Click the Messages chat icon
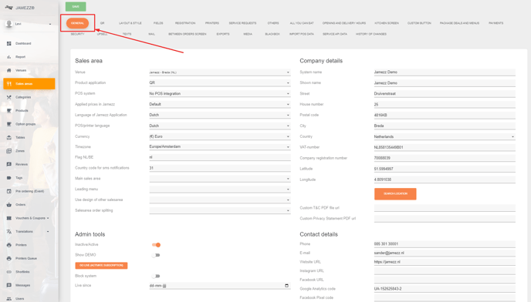 [x=9, y=285]
